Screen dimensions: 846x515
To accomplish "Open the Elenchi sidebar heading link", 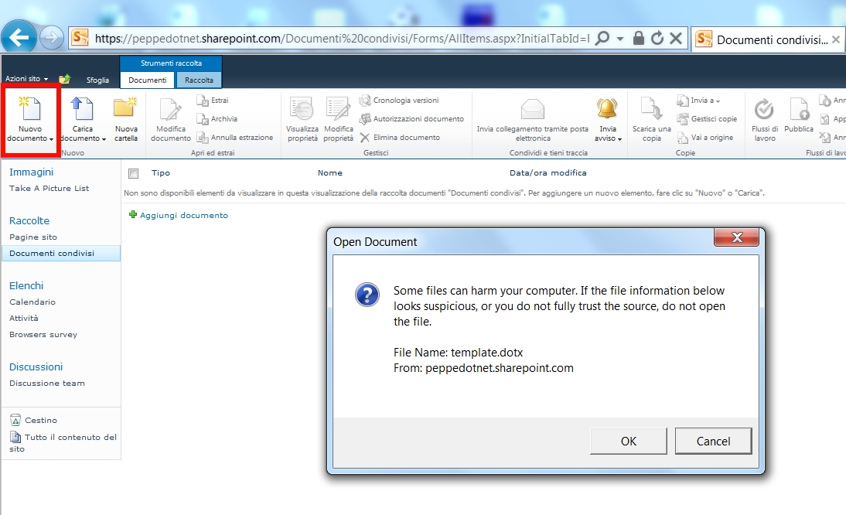I will 26,286.
